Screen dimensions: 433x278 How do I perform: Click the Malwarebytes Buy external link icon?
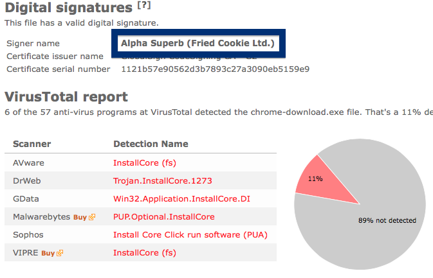tap(92, 217)
